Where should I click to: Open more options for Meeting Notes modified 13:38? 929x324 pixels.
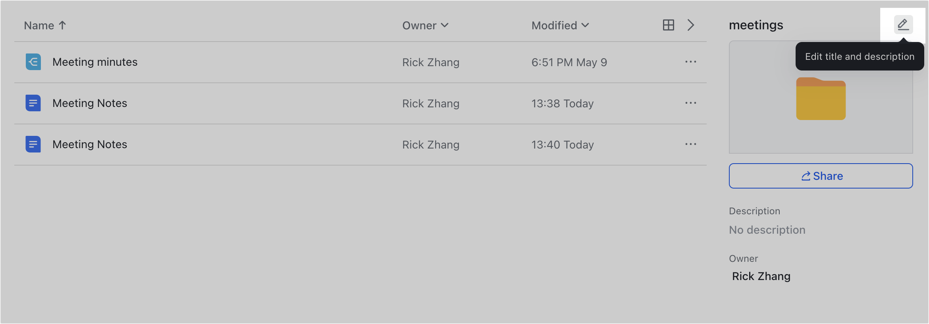coord(691,103)
